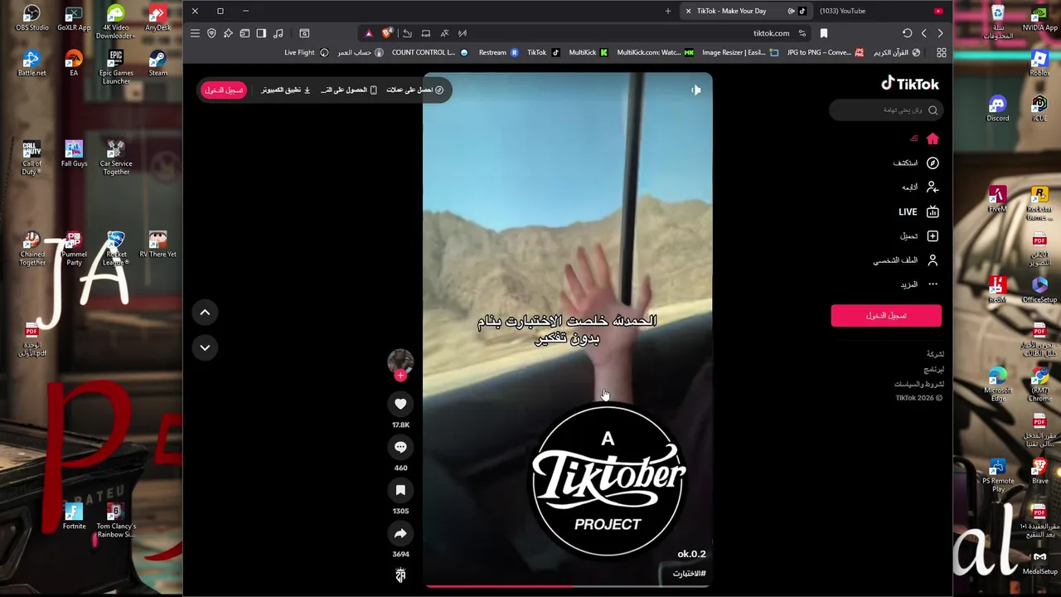The height and width of the screenshot is (597, 1061).
Task: Click the TikTok logo at page top
Action: [x=909, y=84]
